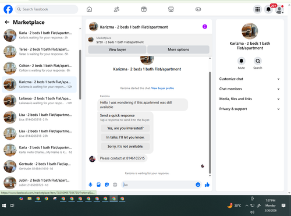Go back using the Marketplace back arrow
This screenshot has height=216, width=291.
pyautogui.click(x=7, y=22)
